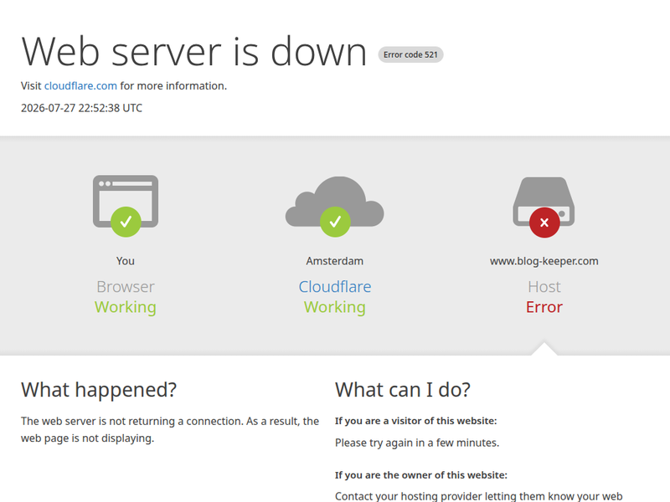This screenshot has width=670, height=502.
Task: Click 'If you are the owner of this website:'
Action: [x=421, y=475]
